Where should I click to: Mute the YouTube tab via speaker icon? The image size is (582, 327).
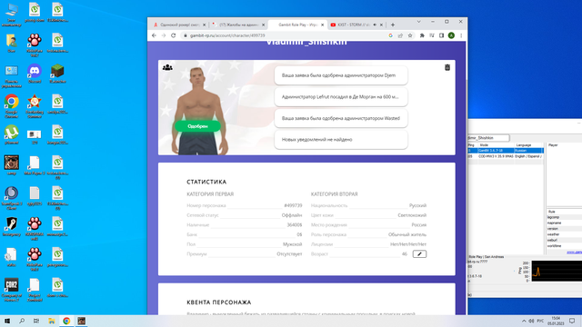(375, 25)
